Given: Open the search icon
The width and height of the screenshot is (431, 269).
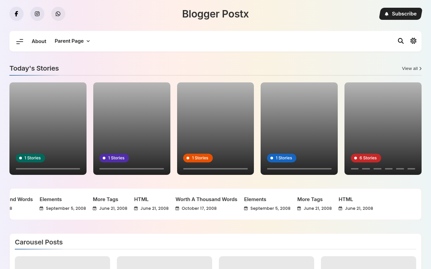Looking at the screenshot, I should pyautogui.click(x=401, y=41).
